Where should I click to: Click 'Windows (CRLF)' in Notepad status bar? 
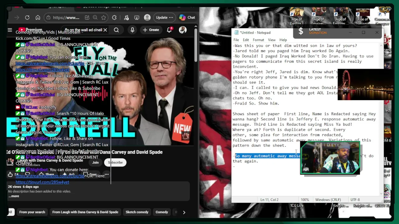click(x=328, y=200)
